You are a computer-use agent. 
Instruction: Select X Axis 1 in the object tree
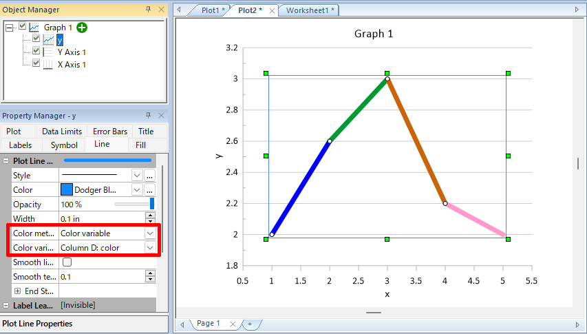[72, 65]
